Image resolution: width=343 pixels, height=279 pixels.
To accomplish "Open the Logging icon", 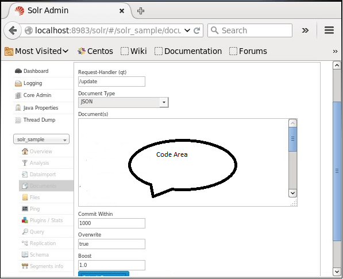I will 18,83.
